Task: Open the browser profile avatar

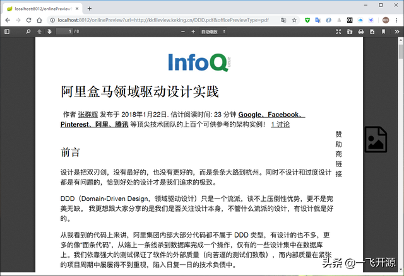Action: (x=386, y=20)
